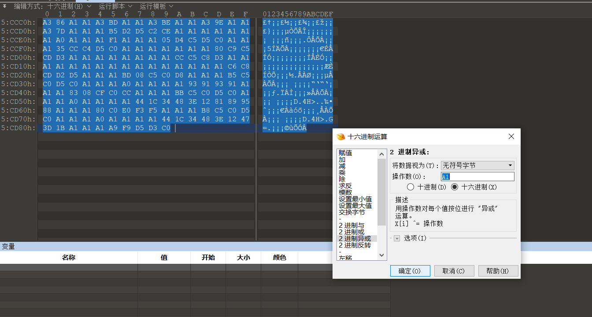The width and height of the screenshot is (592, 317).
Task: Click the operation list scroll-down arrow
Action: click(x=382, y=255)
